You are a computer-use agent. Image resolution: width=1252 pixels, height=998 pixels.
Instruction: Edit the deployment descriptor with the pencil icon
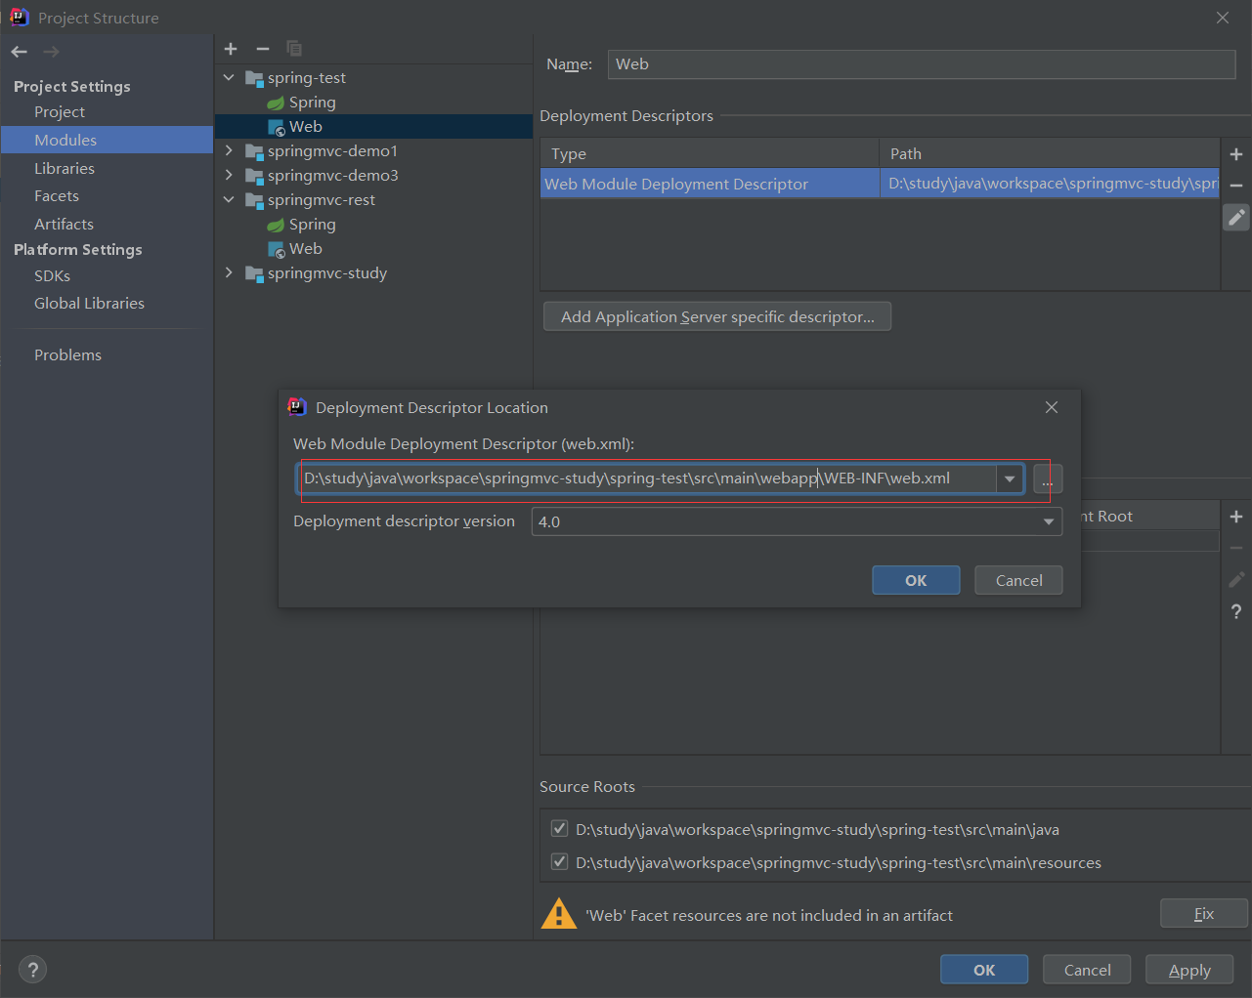[1236, 217]
